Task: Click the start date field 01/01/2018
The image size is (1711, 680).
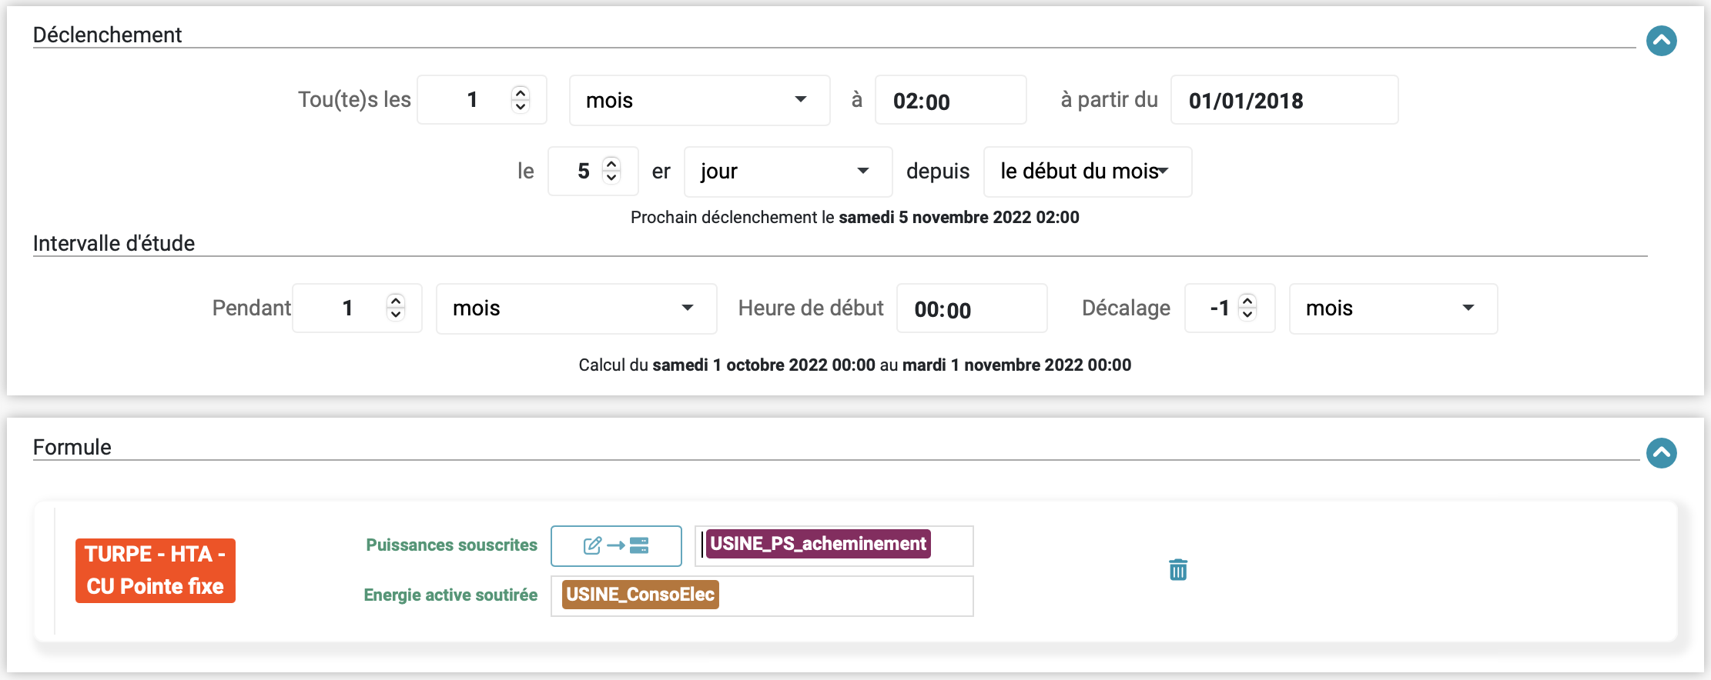Action: [x=1283, y=101]
